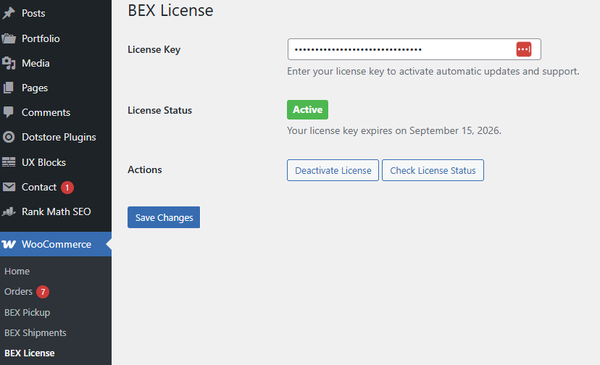Focus the License Key input field
The image size is (600, 365).
414,49
